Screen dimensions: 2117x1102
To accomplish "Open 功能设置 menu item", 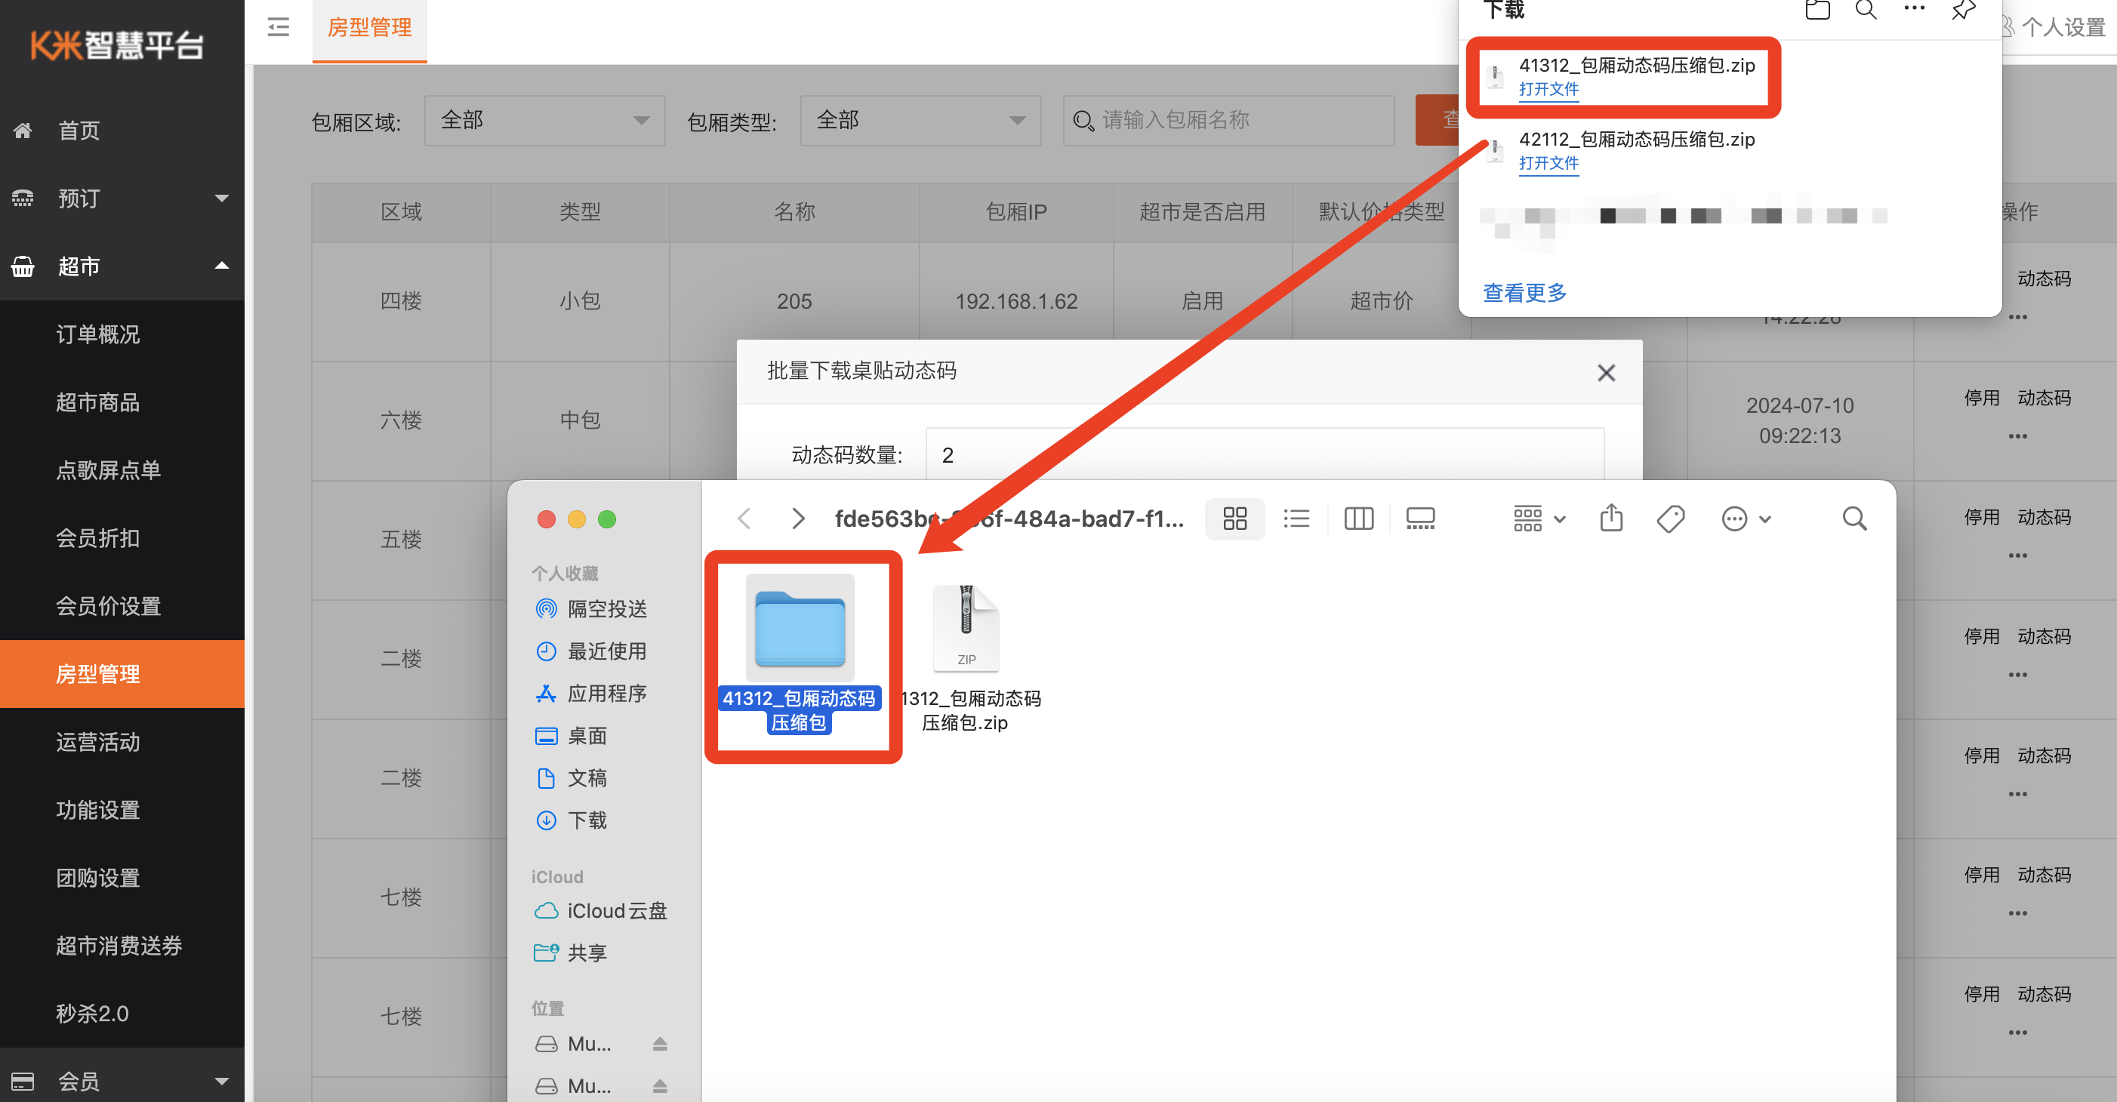I will [x=98, y=809].
